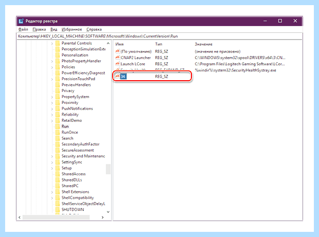Expand the Setup key
Image resolution: width=319 pixels, height=237 pixels.
click(x=52, y=168)
